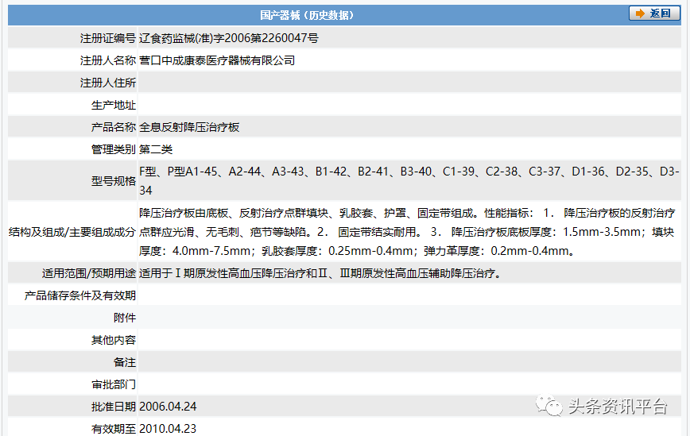This screenshot has width=690, height=436.
Task: Click the 适用范围/预期用途 description text
Action: tap(320, 273)
